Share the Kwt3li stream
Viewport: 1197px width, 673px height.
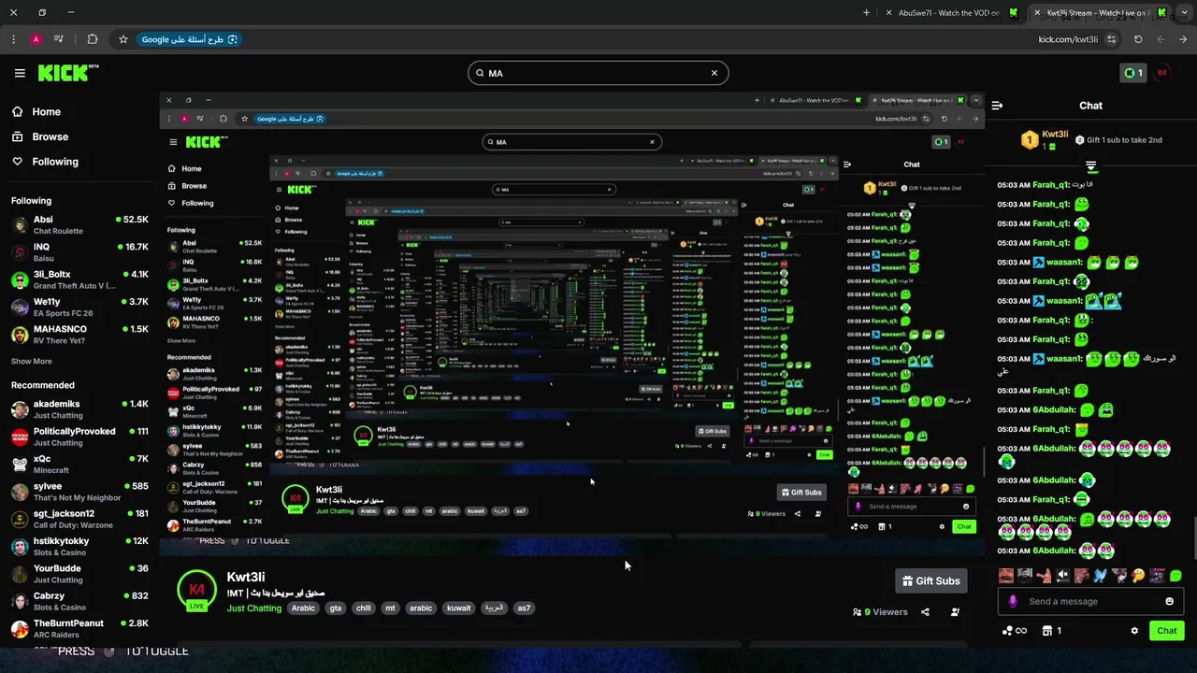coord(925,612)
